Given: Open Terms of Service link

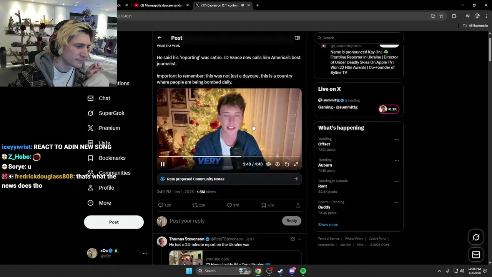Looking at the screenshot, I should [x=329, y=239].
